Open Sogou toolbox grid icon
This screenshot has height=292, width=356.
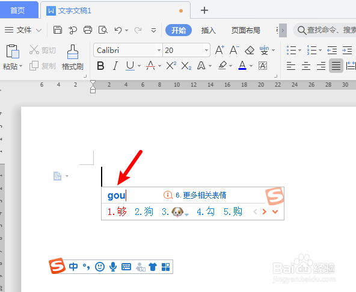166,267
